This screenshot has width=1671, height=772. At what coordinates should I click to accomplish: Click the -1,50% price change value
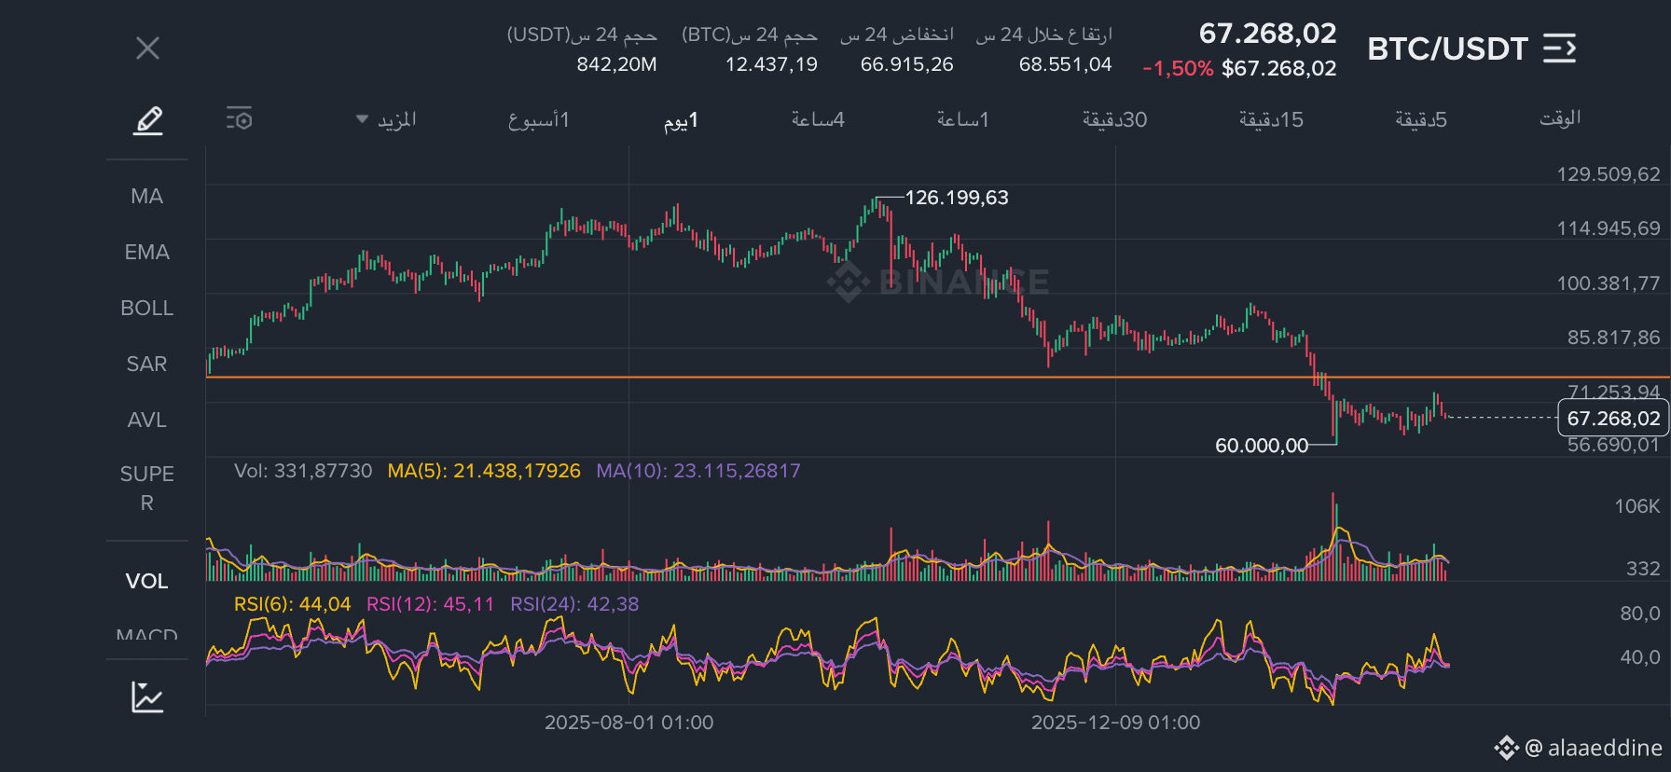click(x=1178, y=69)
